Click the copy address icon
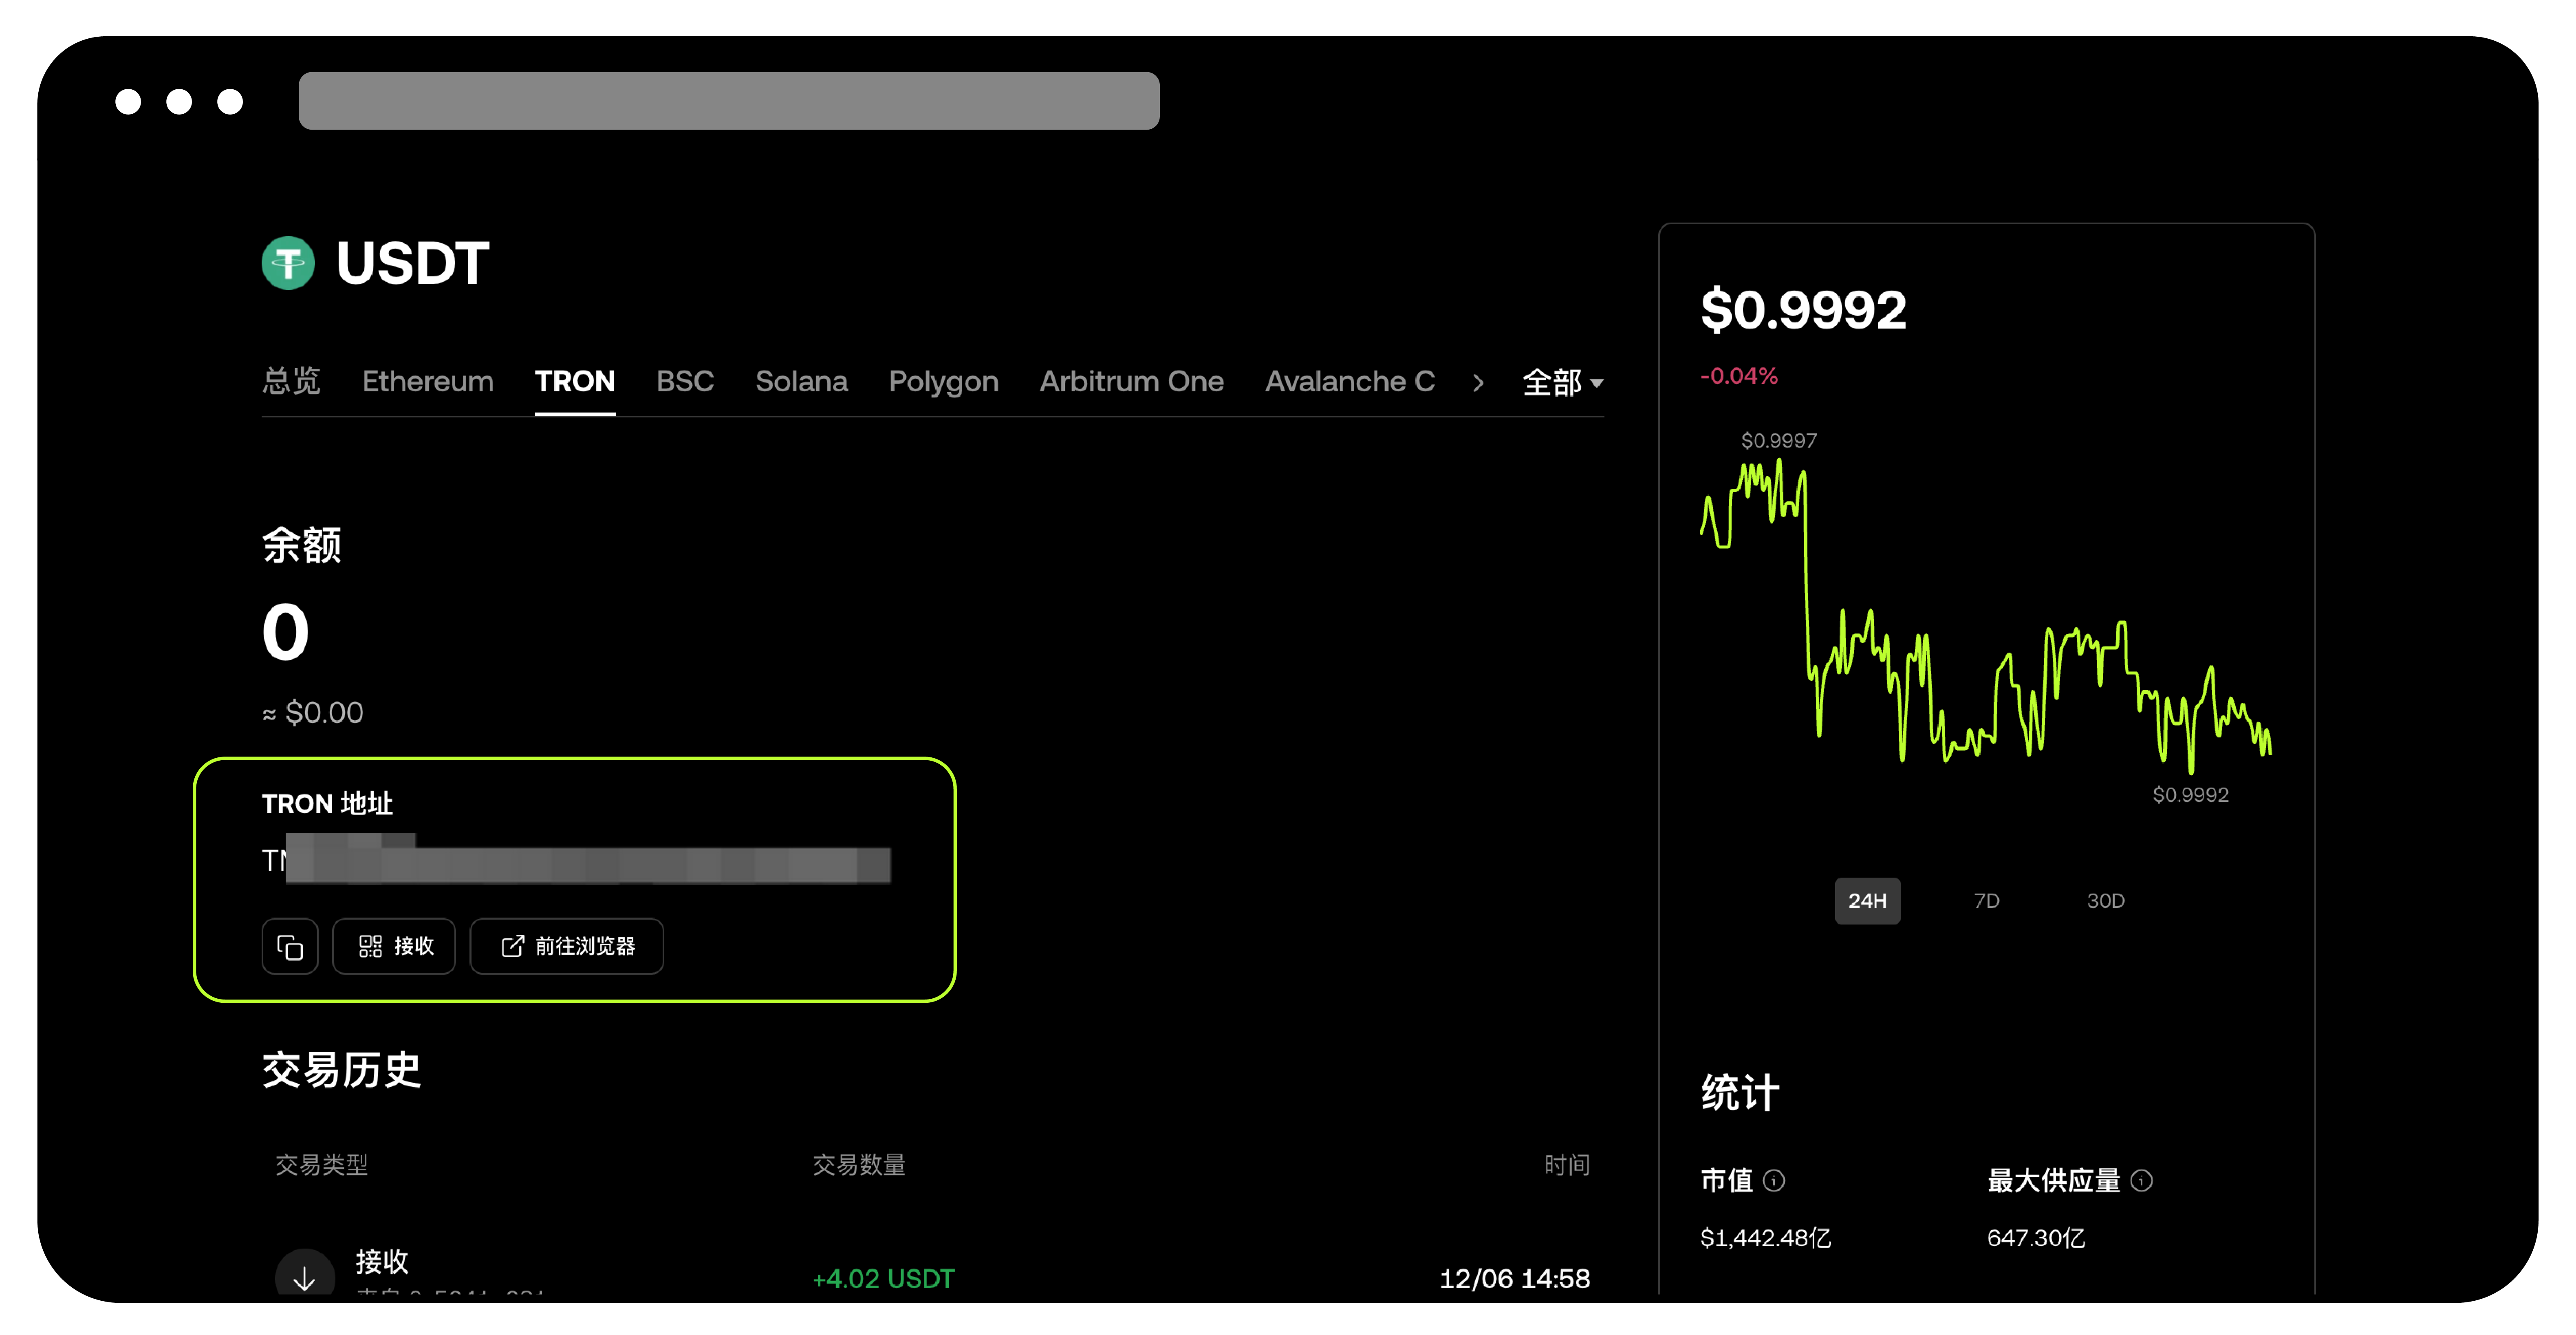The height and width of the screenshot is (1335, 2576). click(x=290, y=946)
